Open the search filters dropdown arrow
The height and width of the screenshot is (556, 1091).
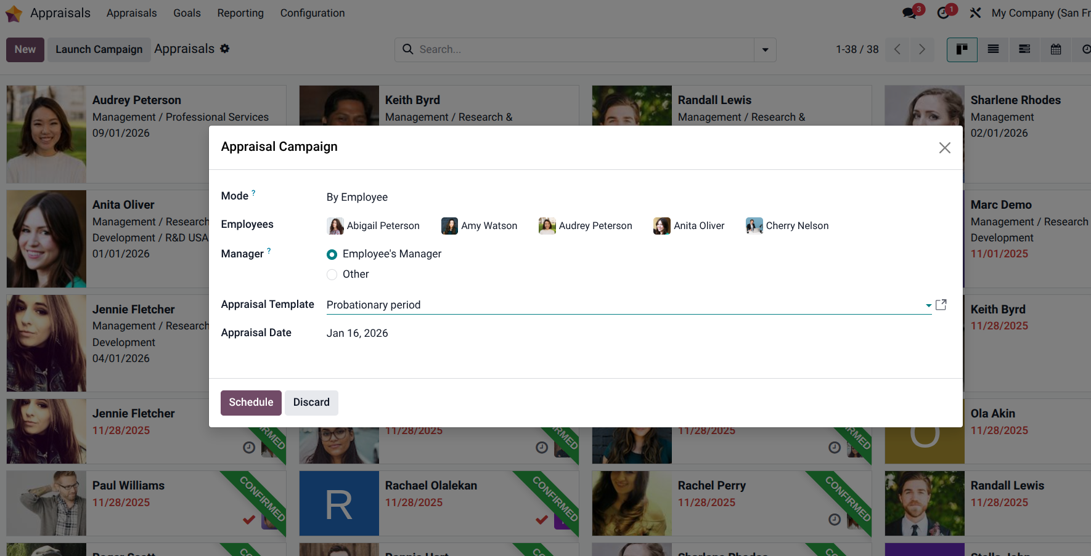pyautogui.click(x=764, y=49)
